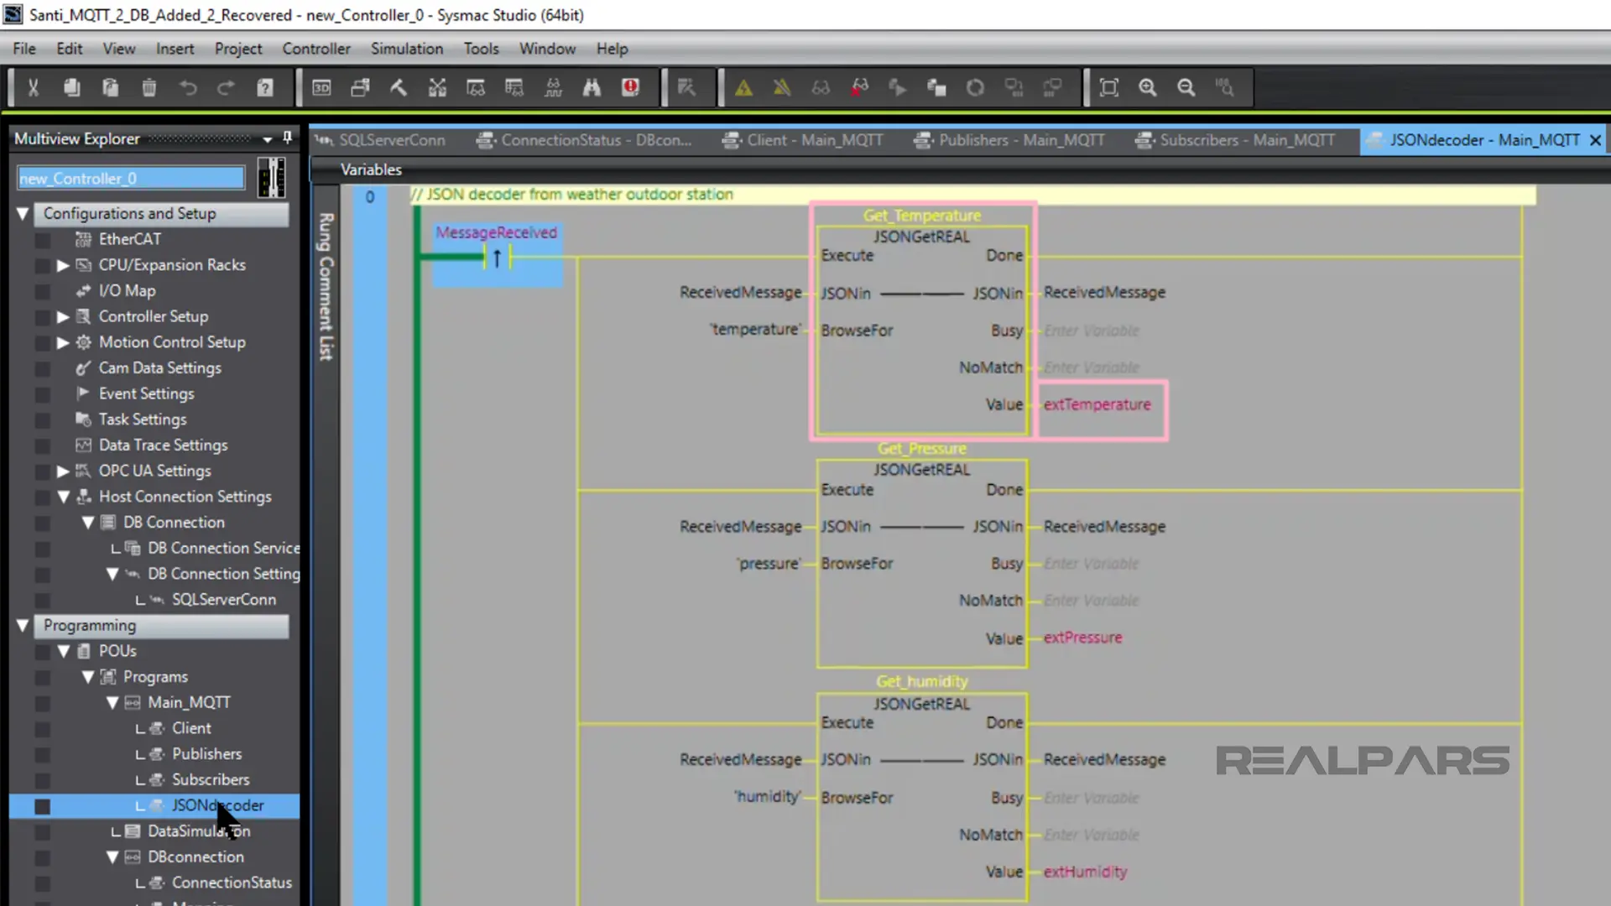Toggle the checkbox beside Task Settings
This screenshot has width=1611, height=906.
pos(42,420)
